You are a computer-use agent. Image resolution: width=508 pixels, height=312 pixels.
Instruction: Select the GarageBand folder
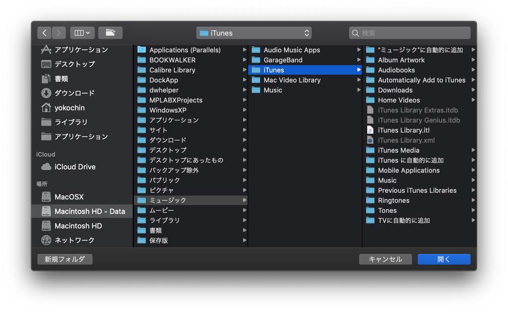pos(305,60)
